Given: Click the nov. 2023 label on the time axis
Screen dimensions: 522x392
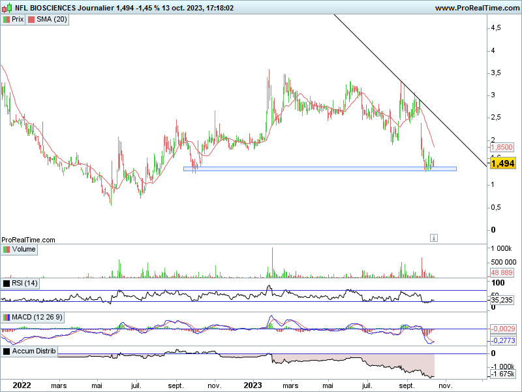Looking at the screenshot, I should coord(446,386).
